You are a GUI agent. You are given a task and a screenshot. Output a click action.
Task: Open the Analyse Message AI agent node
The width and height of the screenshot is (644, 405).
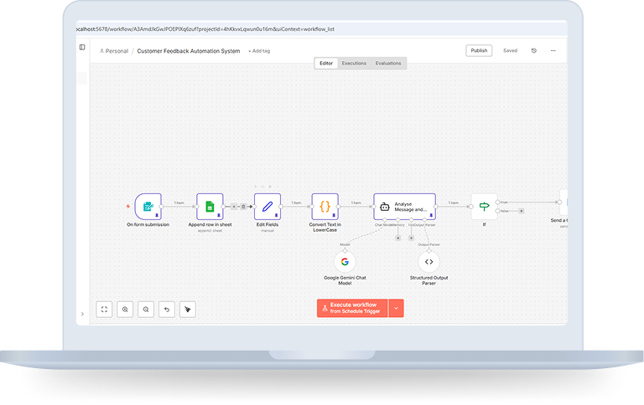tap(404, 206)
